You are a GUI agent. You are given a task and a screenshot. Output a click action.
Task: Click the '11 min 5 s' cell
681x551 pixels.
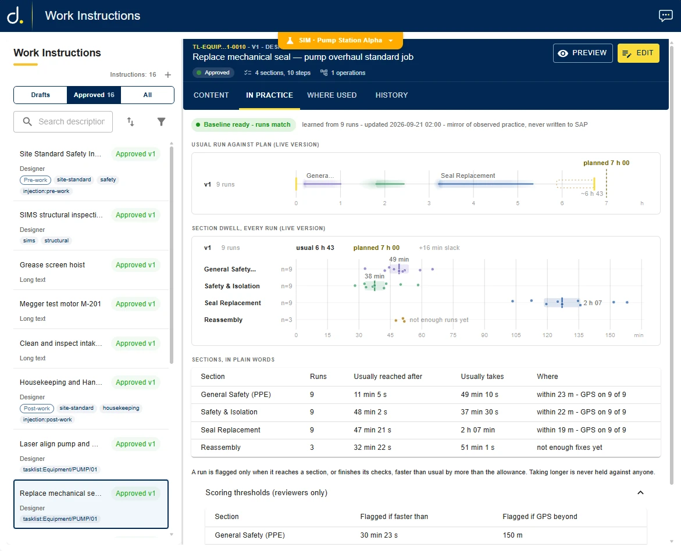pyautogui.click(x=370, y=395)
